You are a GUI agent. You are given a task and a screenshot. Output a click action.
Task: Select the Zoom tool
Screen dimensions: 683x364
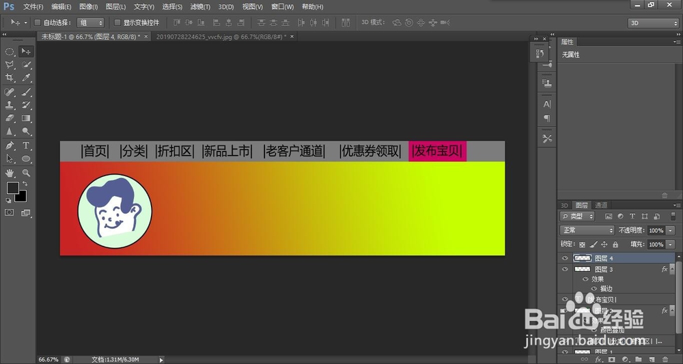(x=26, y=173)
